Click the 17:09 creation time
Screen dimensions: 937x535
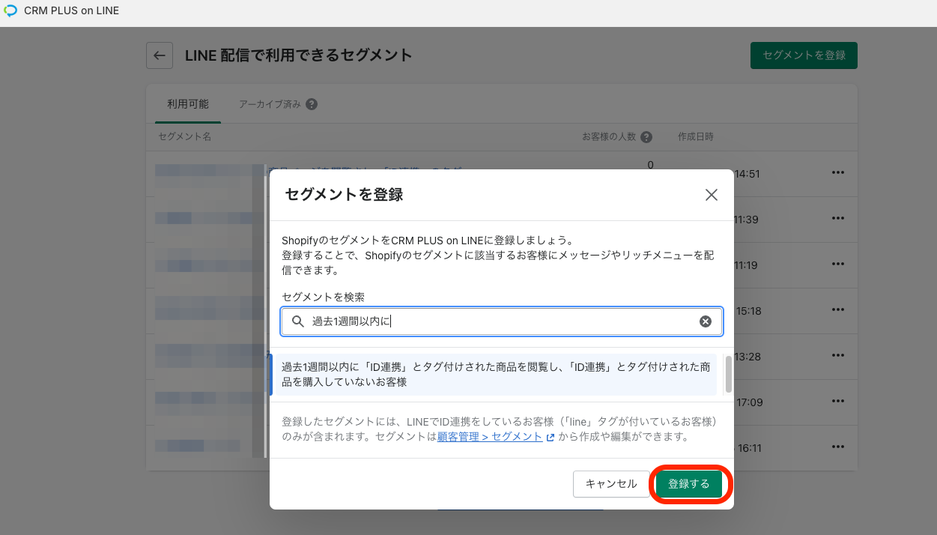tap(749, 402)
